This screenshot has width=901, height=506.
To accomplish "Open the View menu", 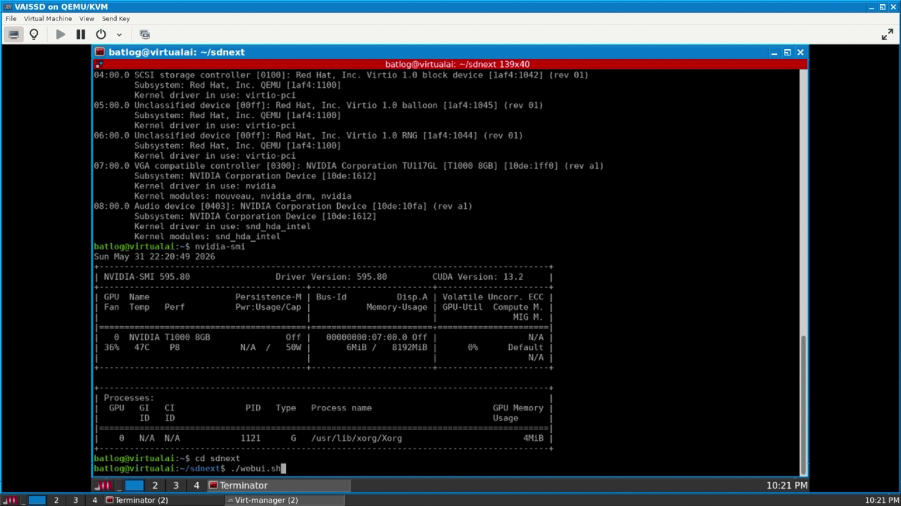I will click(x=87, y=18).
